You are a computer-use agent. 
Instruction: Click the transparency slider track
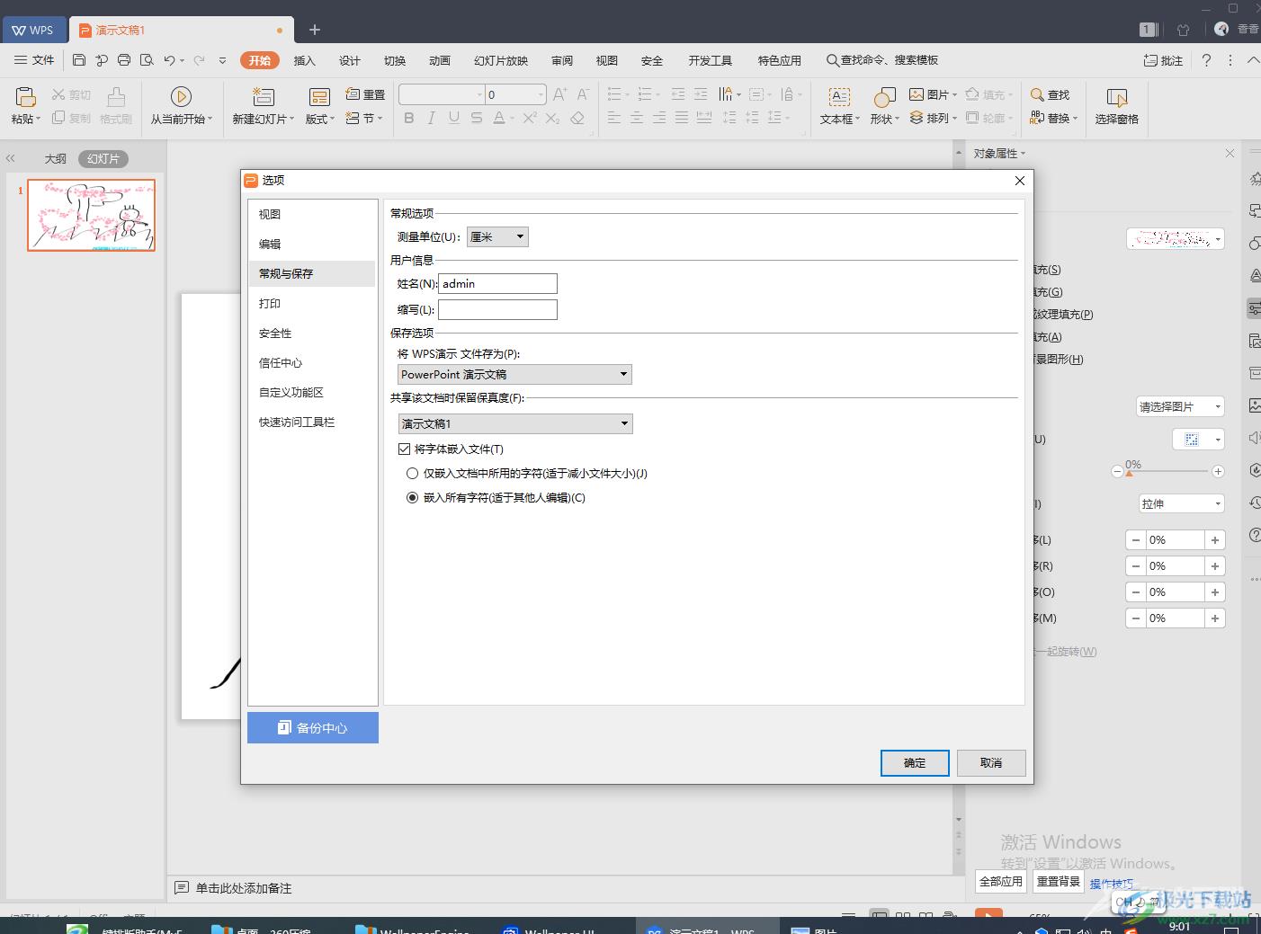pos(1167,471)
